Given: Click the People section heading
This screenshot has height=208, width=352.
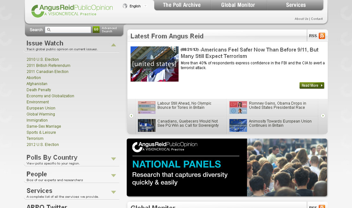Looking at the screenshot, I should [37, 174].
